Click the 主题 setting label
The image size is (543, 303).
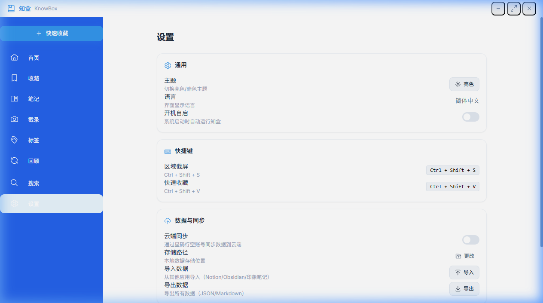[x=170, y=80]
